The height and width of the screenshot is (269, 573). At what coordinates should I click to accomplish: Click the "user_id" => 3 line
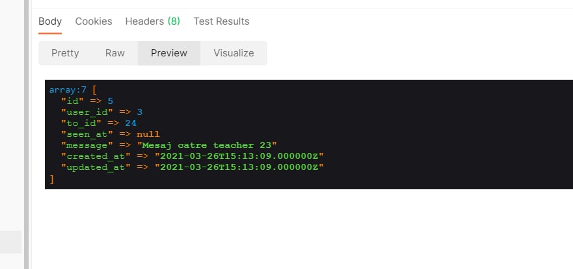(101, 111)
